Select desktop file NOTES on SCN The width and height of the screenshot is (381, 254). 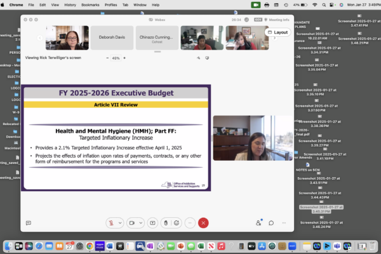coord(307,167)
